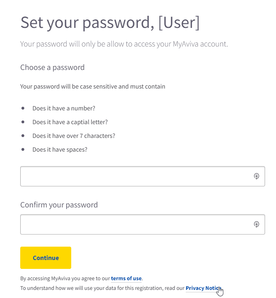Click the bullet dot beside the 'captial letter' rule
276x298 pixels.
tap(23, 122)
